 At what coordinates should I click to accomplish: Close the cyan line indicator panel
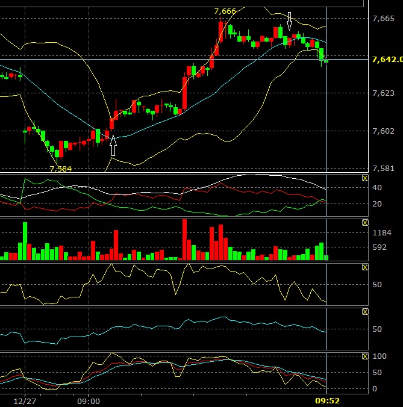click(x=365, y=312)
